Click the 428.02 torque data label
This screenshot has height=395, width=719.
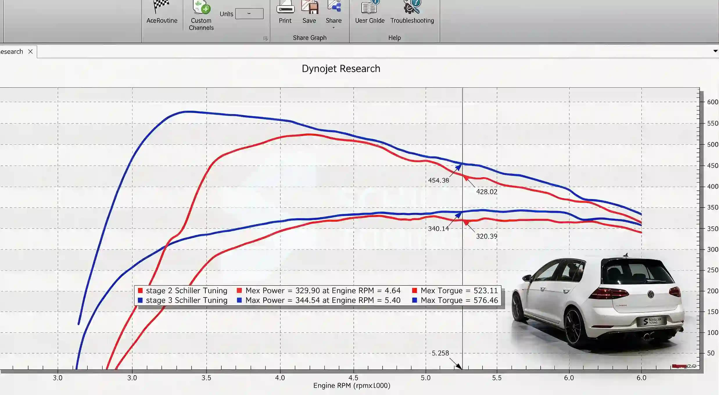487,192
